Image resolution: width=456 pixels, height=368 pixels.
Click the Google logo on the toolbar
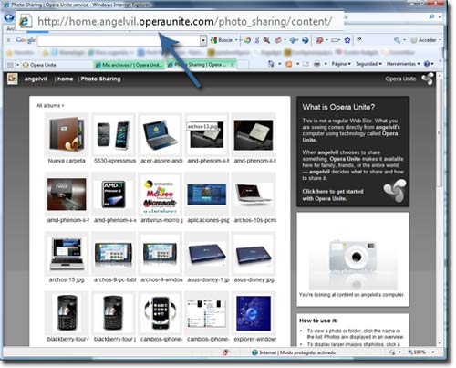click(26, 40)
